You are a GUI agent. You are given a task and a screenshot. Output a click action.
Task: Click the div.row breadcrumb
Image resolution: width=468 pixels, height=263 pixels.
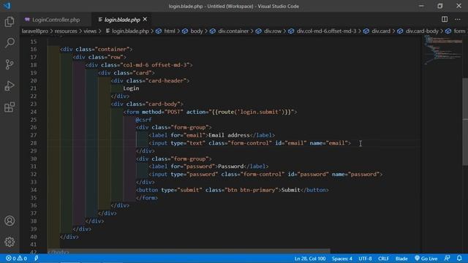click(x=269, y=31)
